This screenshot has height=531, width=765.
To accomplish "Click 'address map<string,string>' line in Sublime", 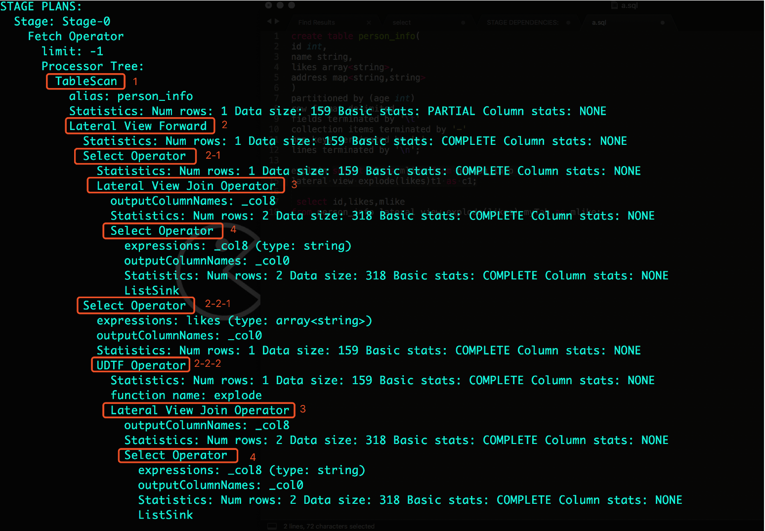I will tap(358, 78).
